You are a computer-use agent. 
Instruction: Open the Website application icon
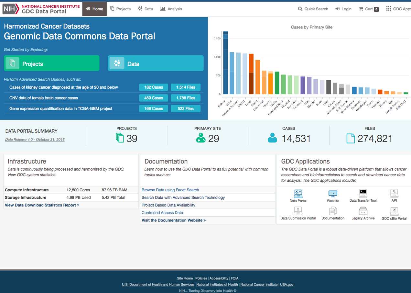[x=333, y=194]
